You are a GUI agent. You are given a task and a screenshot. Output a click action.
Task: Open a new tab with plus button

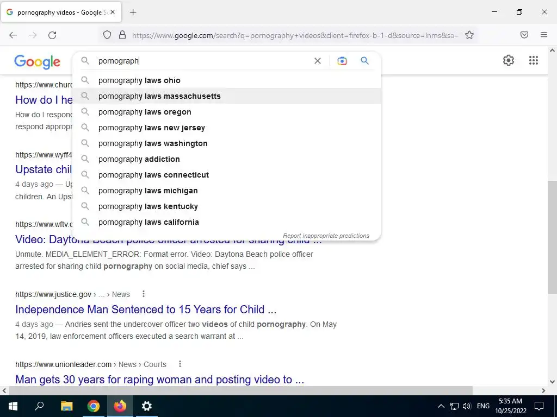133,12
